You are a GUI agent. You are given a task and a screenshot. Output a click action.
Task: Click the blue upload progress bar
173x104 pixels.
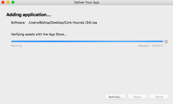pyautogui.click(x=87, y=41)
